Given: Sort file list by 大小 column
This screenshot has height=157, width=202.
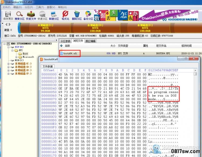Looking at the screenshot, I should click(113, 46).
